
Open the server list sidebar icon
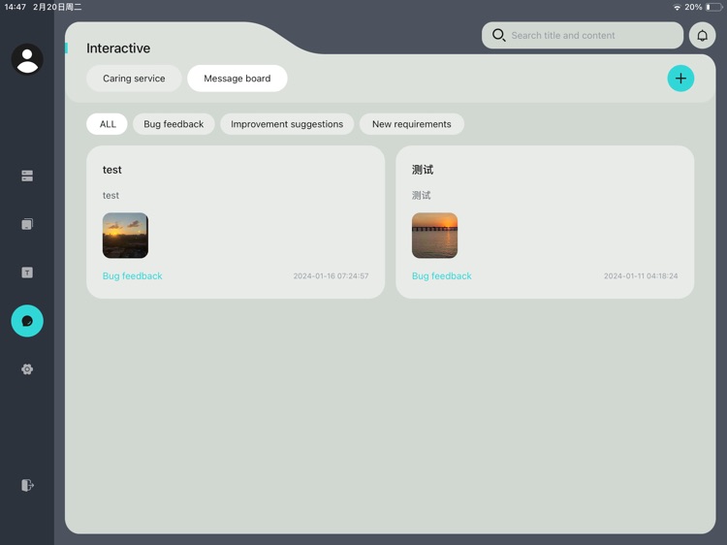point(27,176)
